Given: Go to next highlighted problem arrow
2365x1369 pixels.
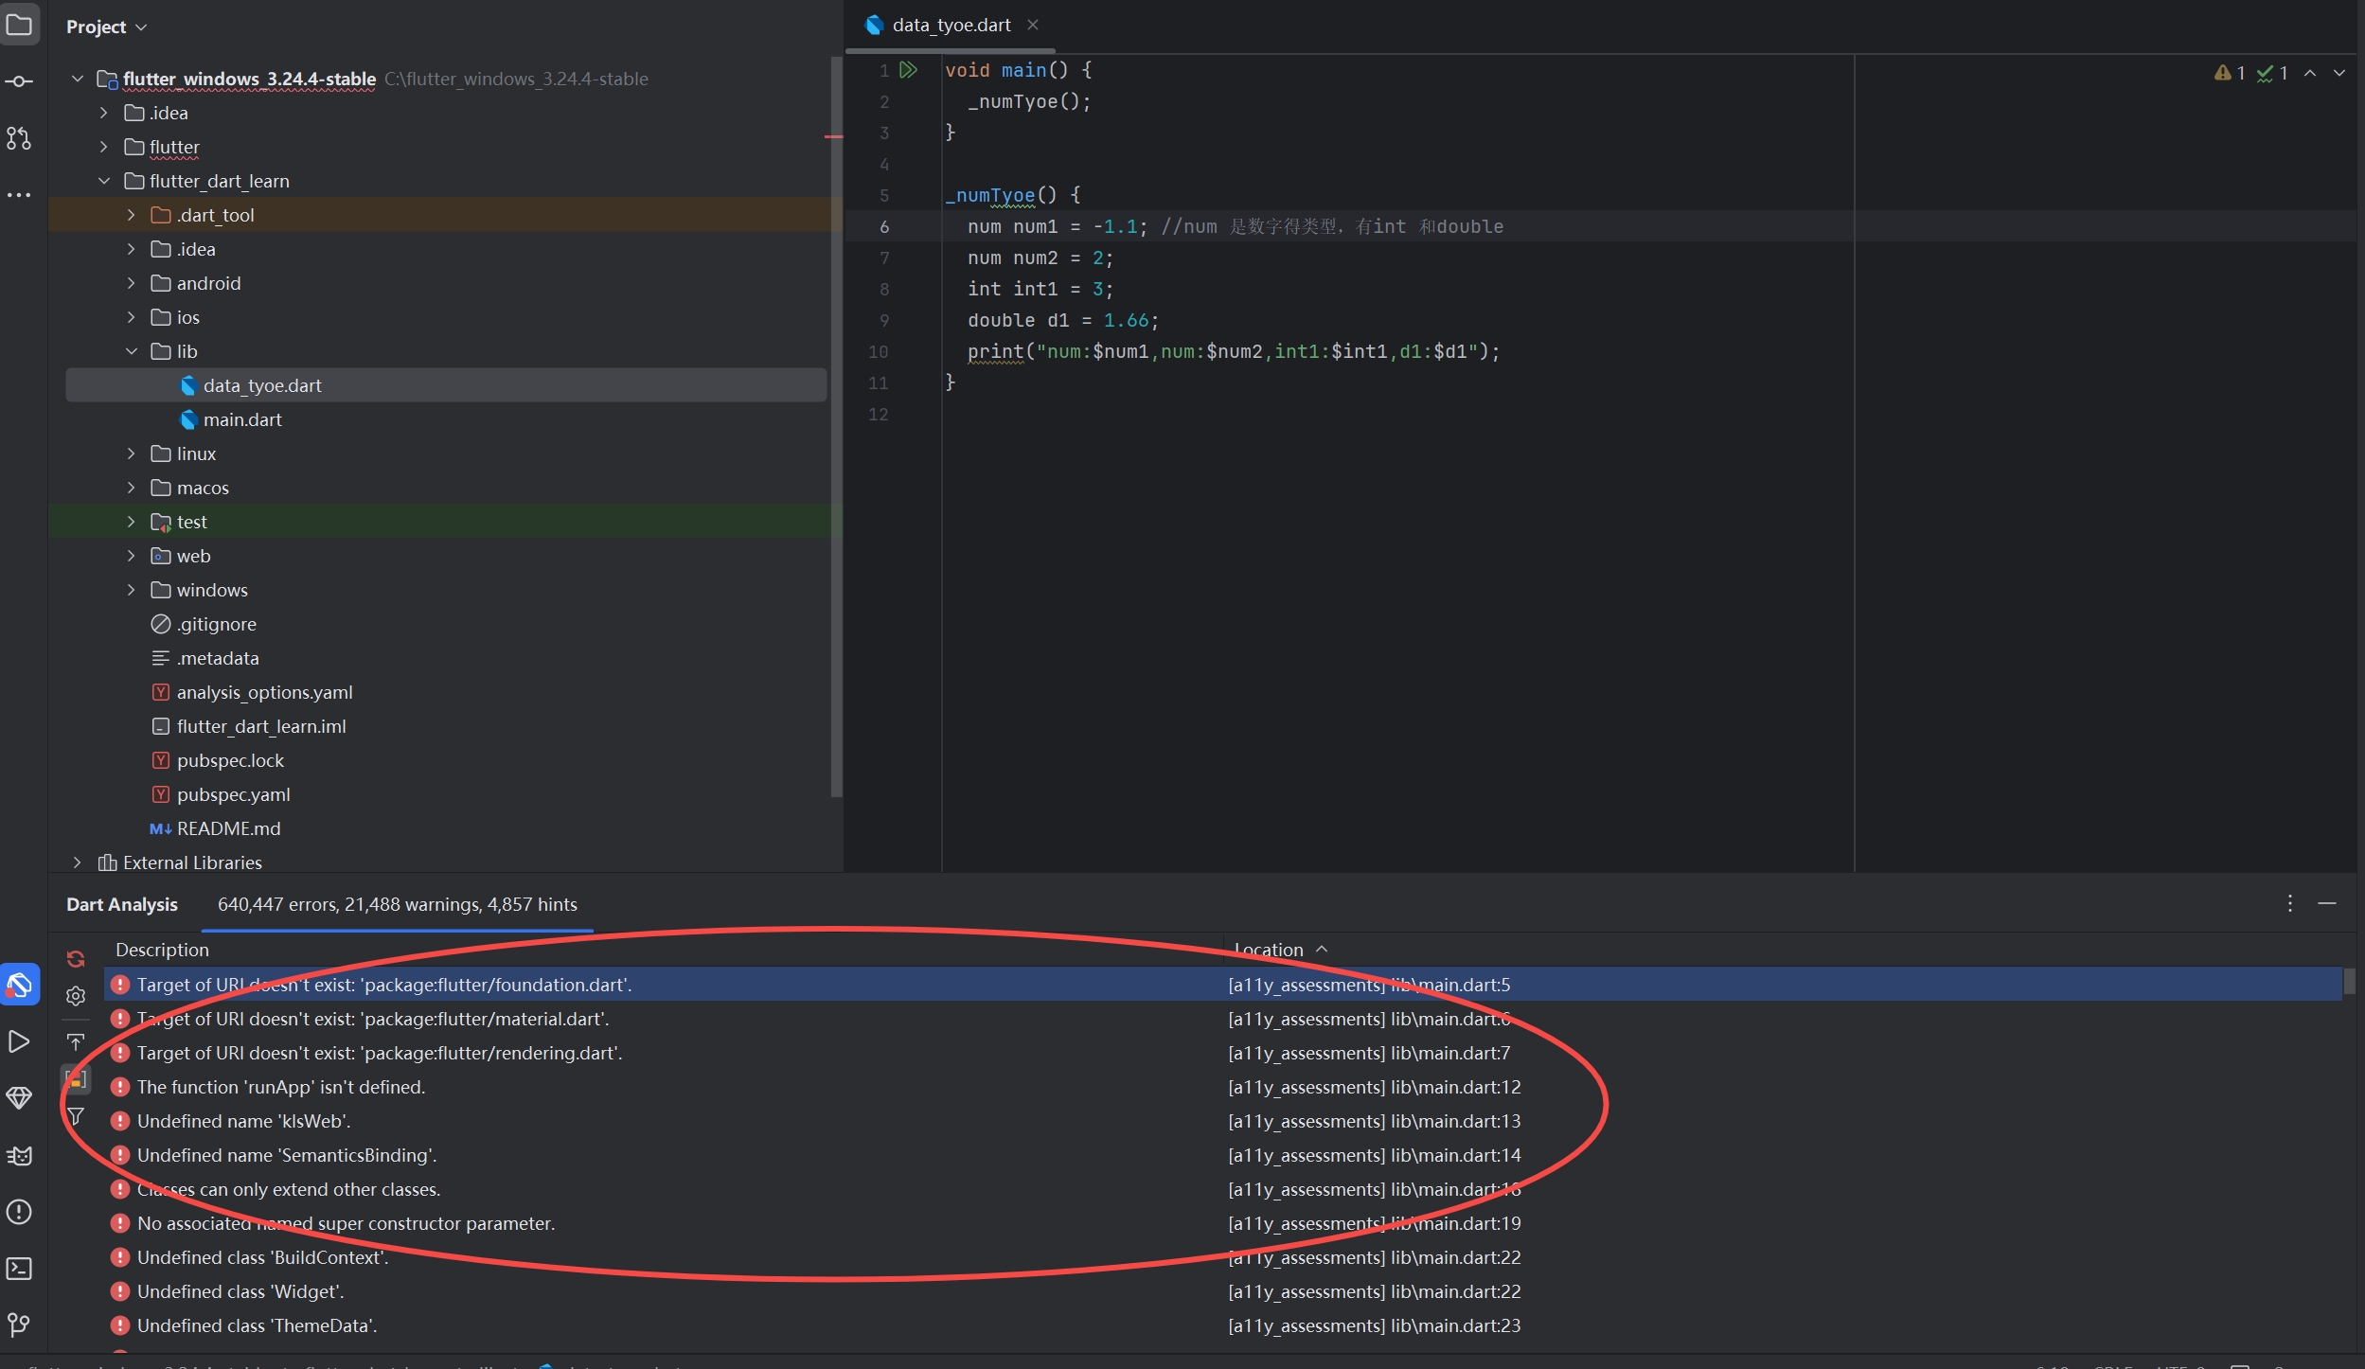Looking at the screenshot, I should pyautogui.click(x=2339, y=73).
